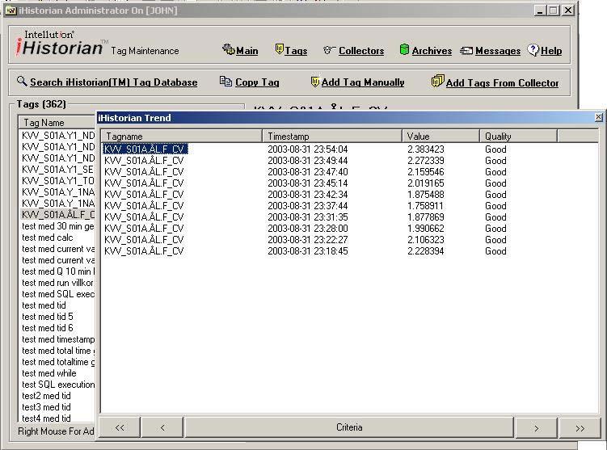Select tag 'test med run villkor'

click(57, 283)
